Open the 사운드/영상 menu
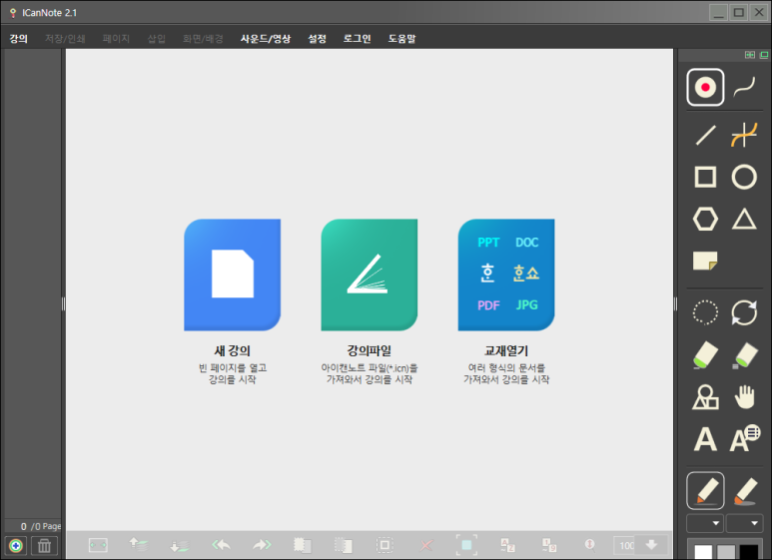Screen dimensions: 772x560 266,38
